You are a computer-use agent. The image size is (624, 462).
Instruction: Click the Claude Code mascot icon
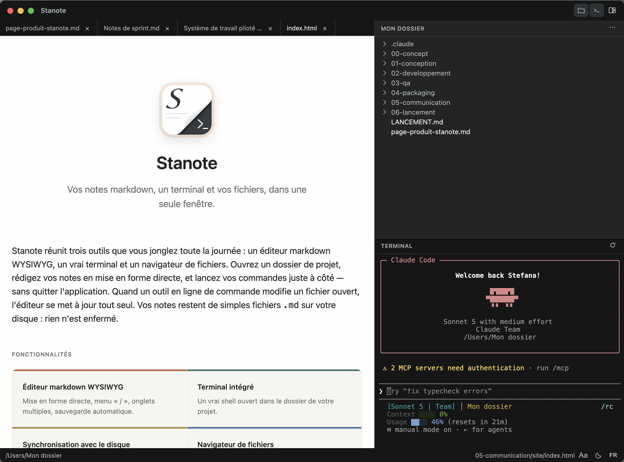pyautogui.click(x=502, y=297)
